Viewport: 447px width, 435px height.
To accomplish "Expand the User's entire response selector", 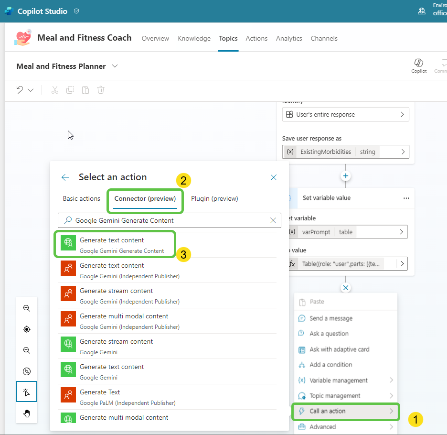I will (402, 115).
